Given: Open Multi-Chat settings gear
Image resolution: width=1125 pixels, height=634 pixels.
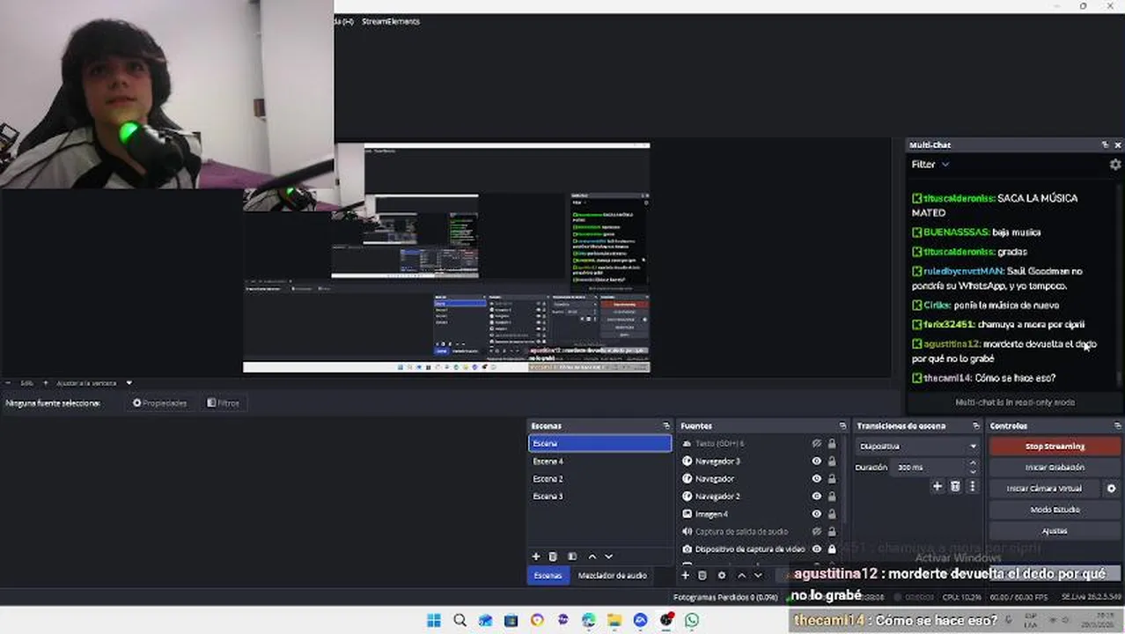Looking at the screenshot, I should coord(1115,165).
